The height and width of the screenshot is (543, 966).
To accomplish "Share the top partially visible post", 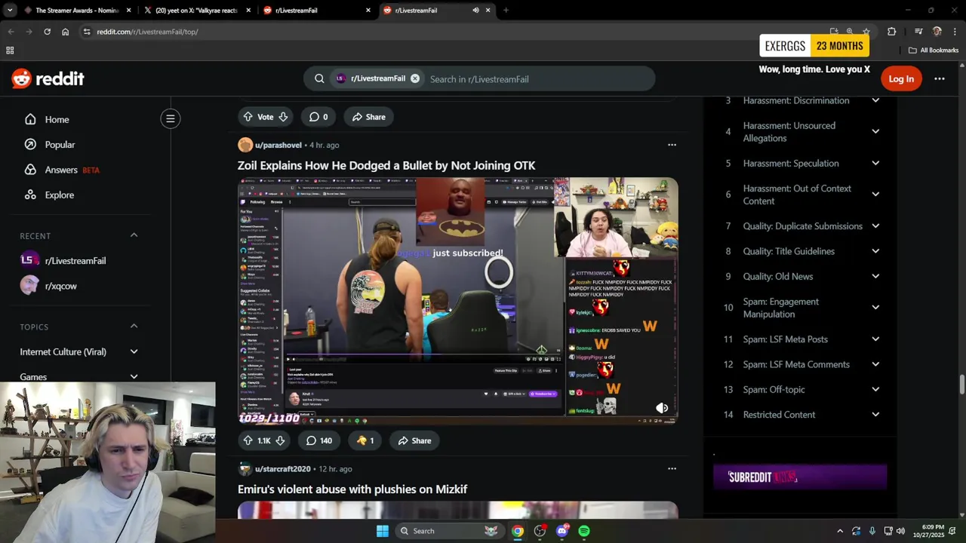I will [x=369, y=117].
